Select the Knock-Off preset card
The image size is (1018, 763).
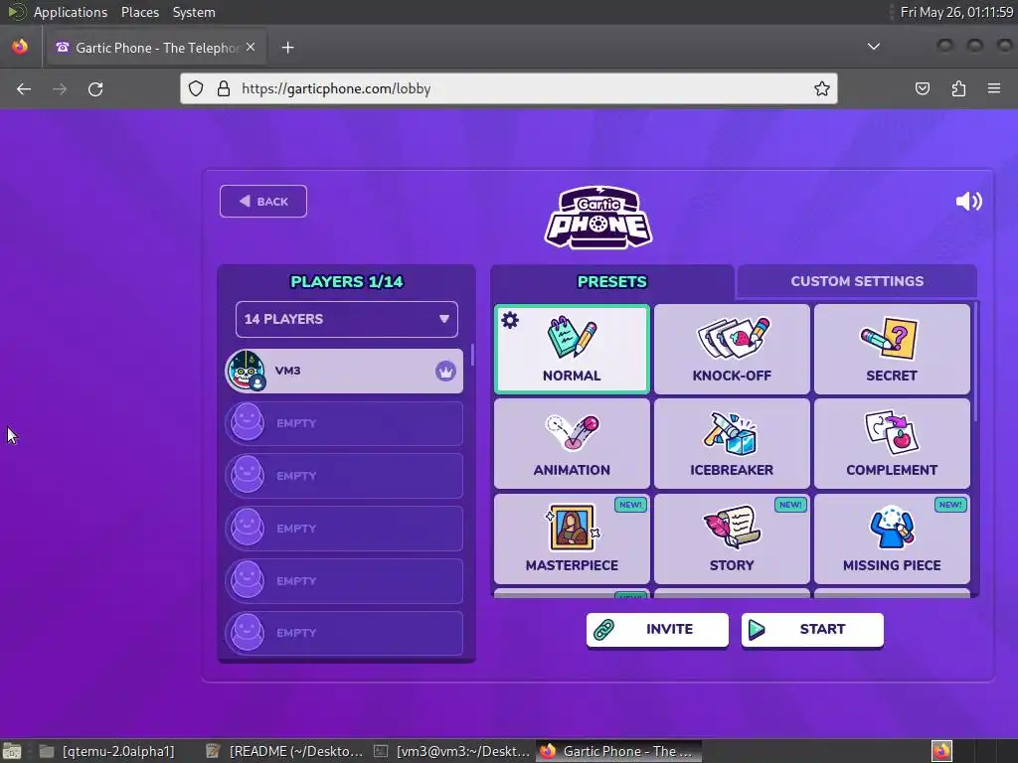tap(732, 349)
